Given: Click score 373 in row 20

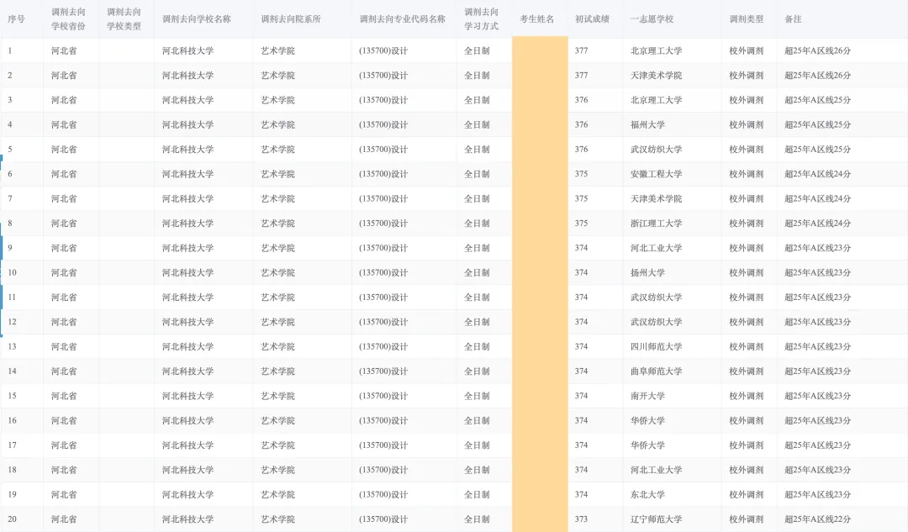Looking at the screenshot, I should pos(582,519).
